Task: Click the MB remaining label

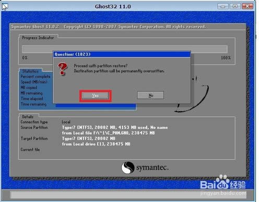Action: click(31, 93)
